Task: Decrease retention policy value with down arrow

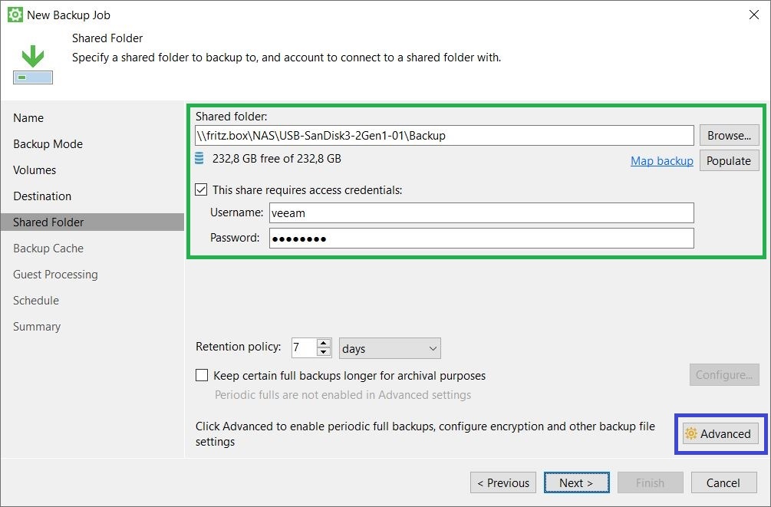Action: (x=323, y=351)
